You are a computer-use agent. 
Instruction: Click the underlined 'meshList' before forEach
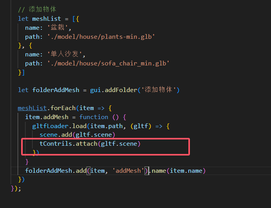point(32,108)
